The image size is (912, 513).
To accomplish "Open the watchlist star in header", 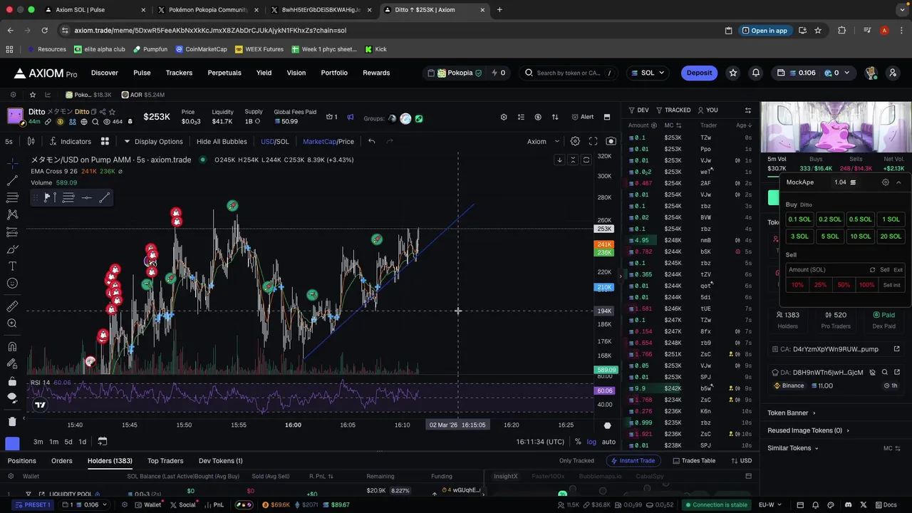I will pos(733,73).
